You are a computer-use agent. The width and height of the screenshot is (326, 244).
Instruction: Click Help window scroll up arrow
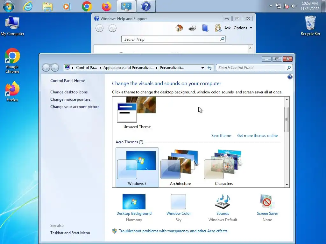click(x=250, y=48)
